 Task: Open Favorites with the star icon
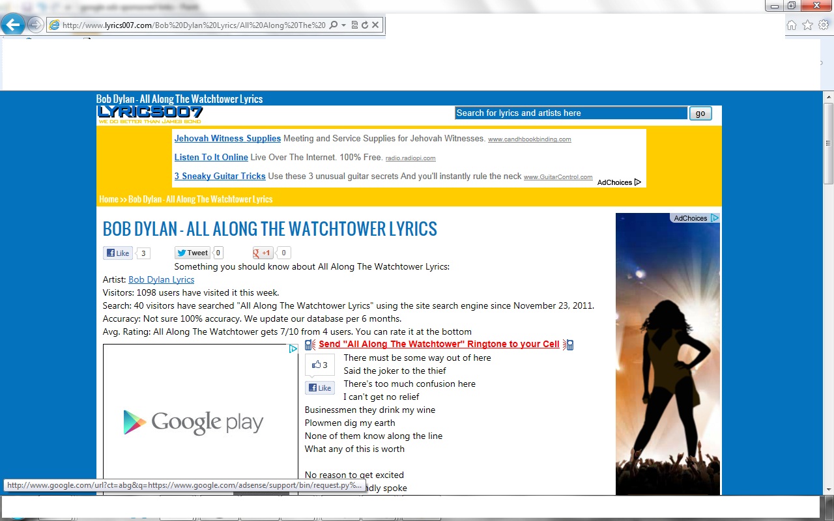(807, 25)
